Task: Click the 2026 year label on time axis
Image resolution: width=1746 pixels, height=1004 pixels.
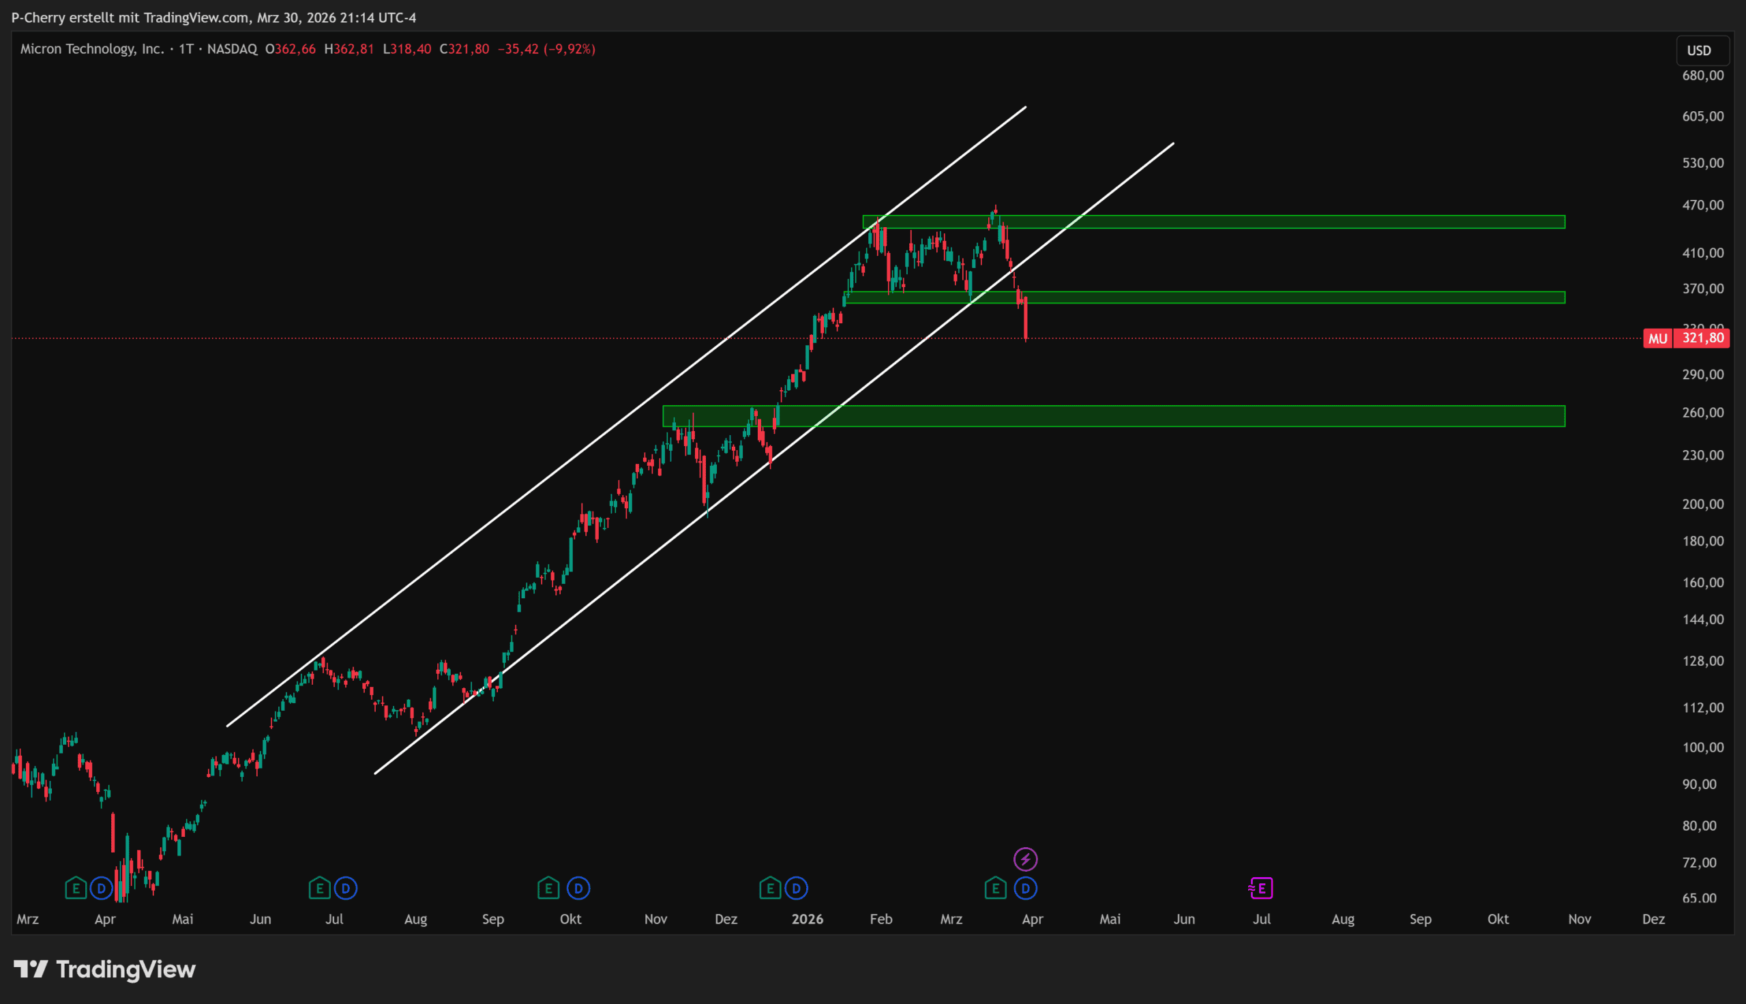Action: click(807, 919)
